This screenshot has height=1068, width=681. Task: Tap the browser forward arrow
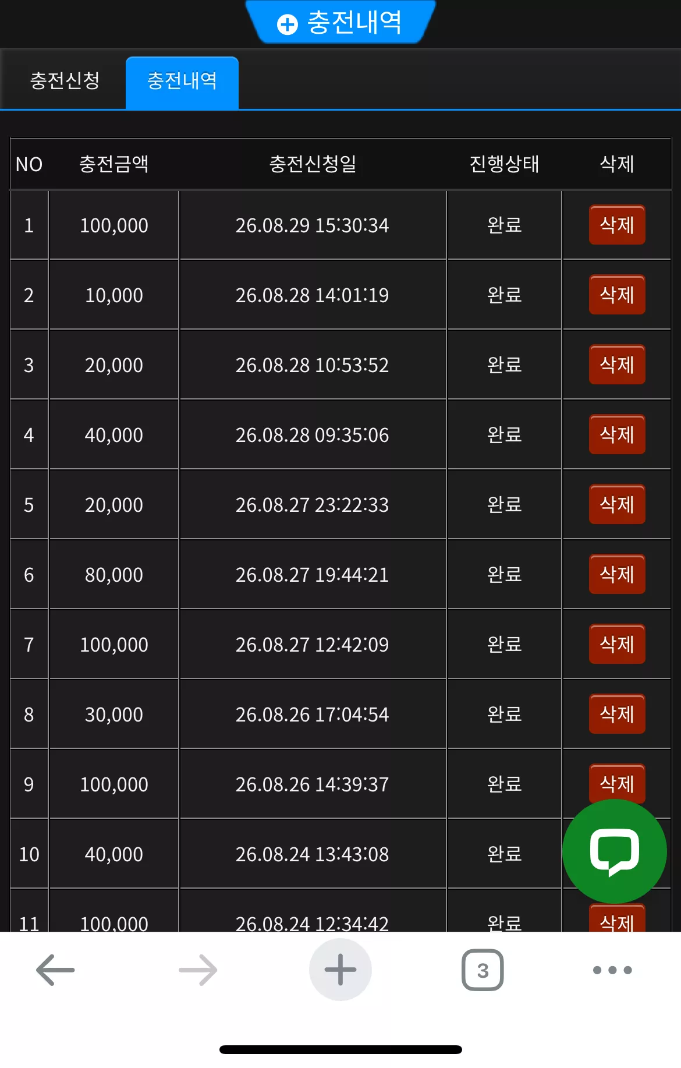pyautogui.click(x=198, y=970)
